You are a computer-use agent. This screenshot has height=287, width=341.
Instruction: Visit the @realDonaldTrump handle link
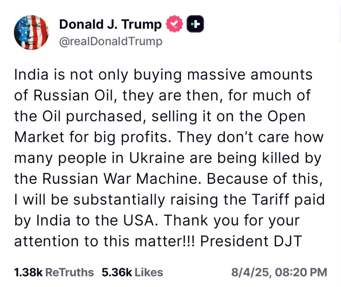[x=111, y=42]
